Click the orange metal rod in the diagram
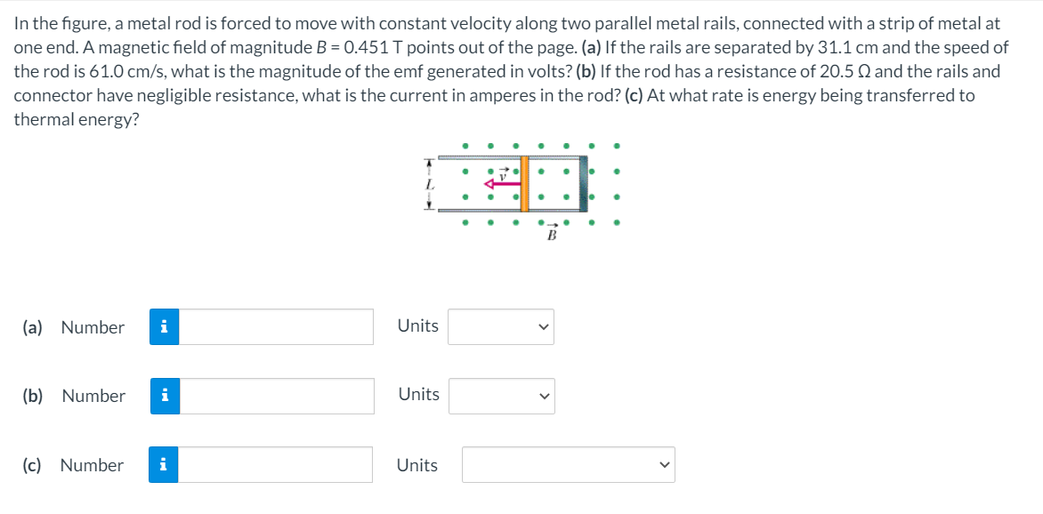Screen dimensions: 1043x514 coord(525,184)
